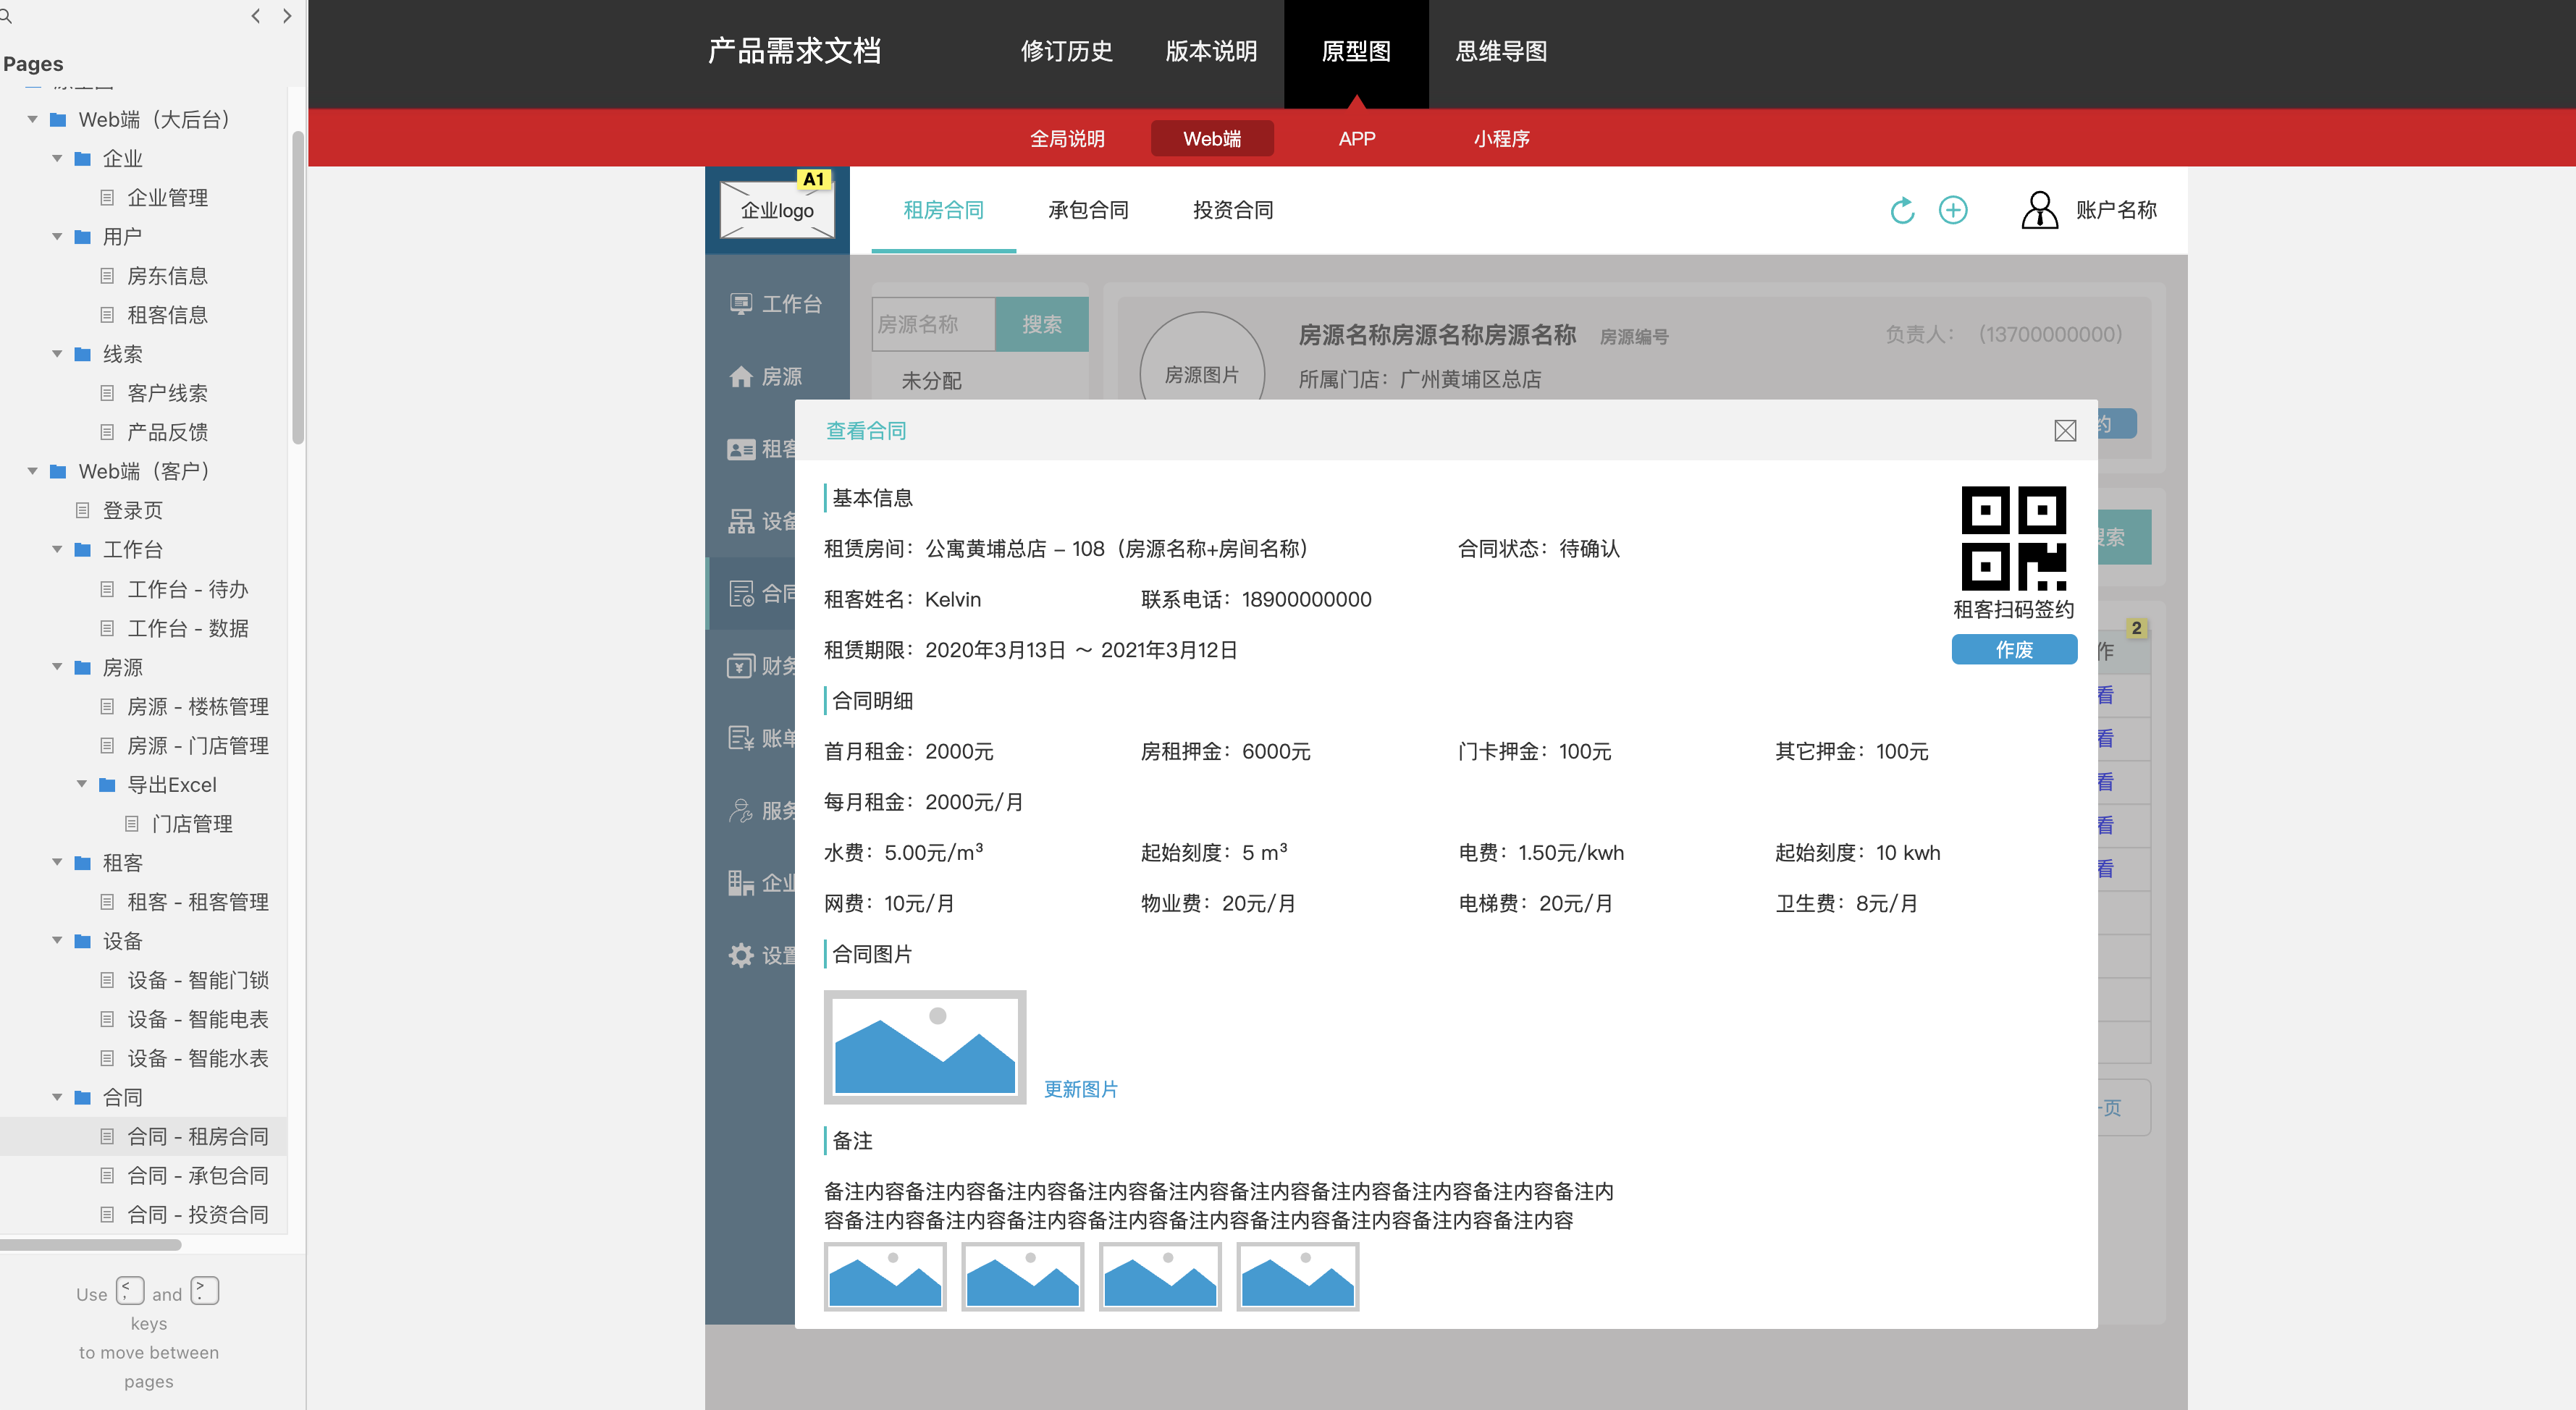Switch to 小程序 sub-tab
The image size is (2576, 1410).
point(1501,138)
